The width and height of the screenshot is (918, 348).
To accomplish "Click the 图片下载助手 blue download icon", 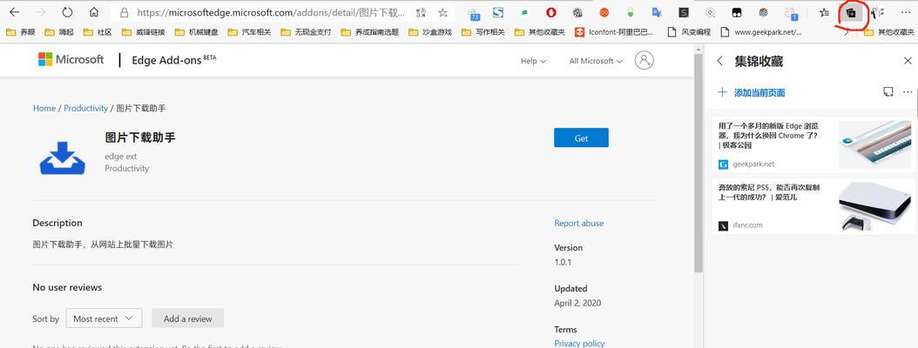I will point(63,158).
